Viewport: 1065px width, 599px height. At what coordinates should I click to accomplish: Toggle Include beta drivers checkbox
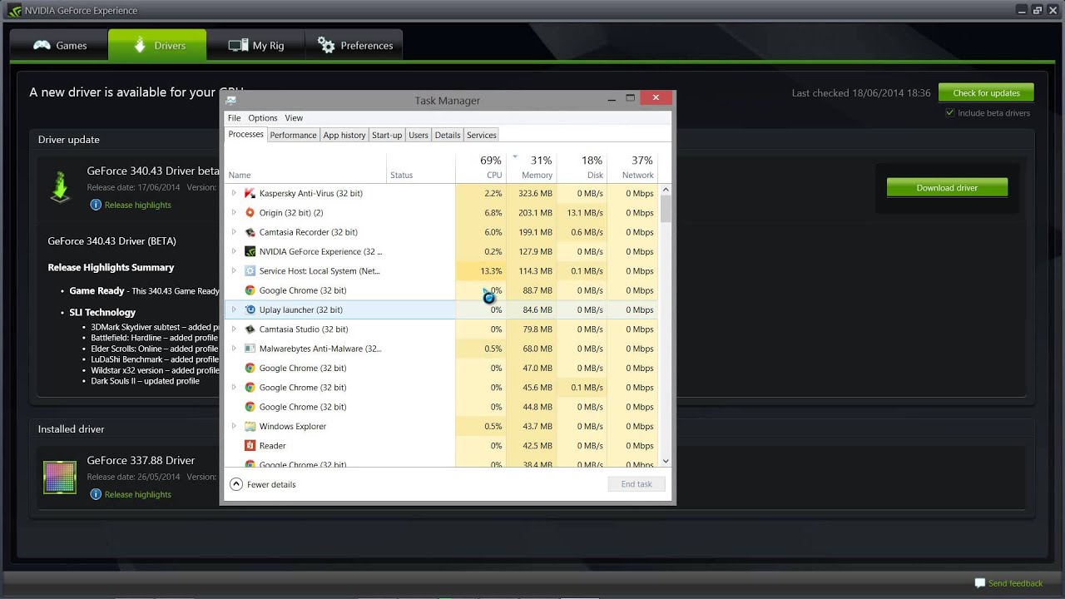pos(950,113)
